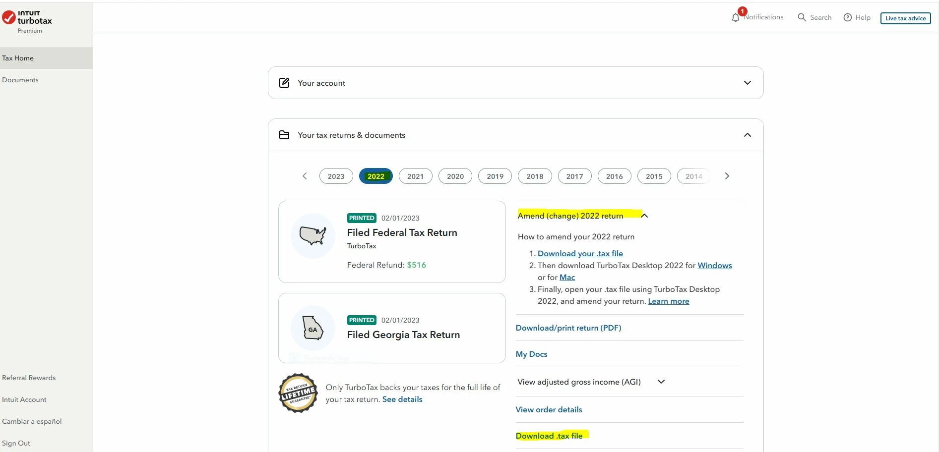
Task: Select the 2014 tax year
Action: click(x=694, y=176)
